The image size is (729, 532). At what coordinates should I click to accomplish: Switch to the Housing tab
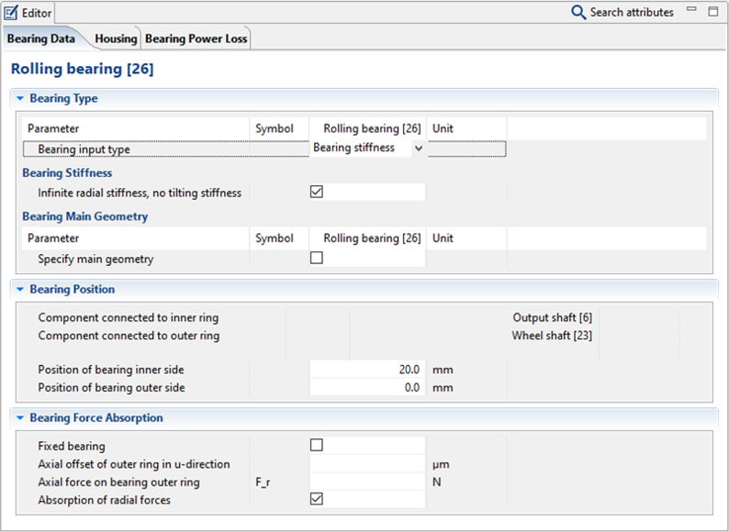(116, 39)
